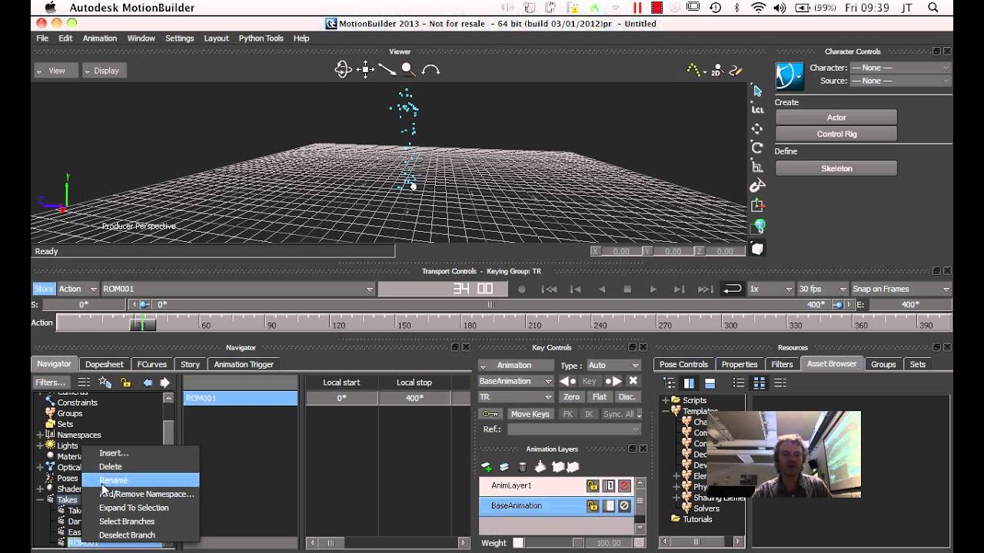The height and width of the screenshot is (553, 984).
Task: Delete the selected animation layer via trash
Action: click(523, 467)
